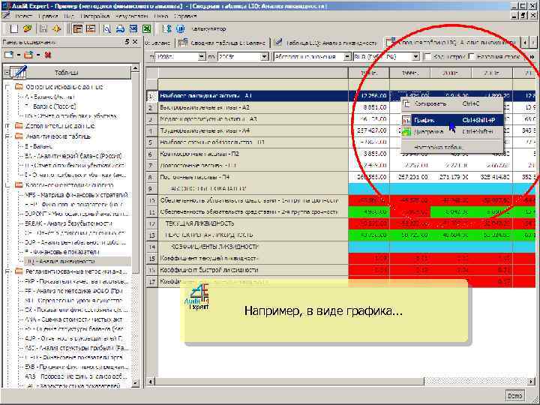Click the Audit Expert logo in yellow tooltip
Viewport: 540px width, 405px height.
pos(196,296)
